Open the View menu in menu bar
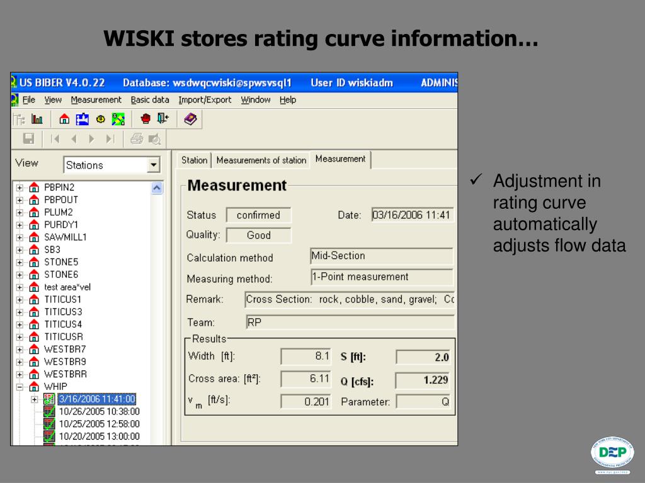The image size is (645, 483). (53, 100)
